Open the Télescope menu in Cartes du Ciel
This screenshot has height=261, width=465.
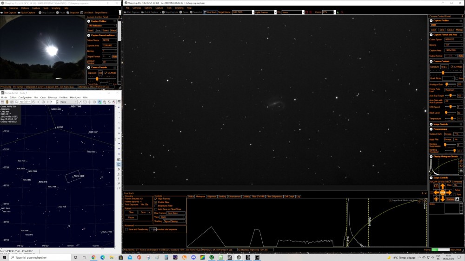(x=53, y=97)
